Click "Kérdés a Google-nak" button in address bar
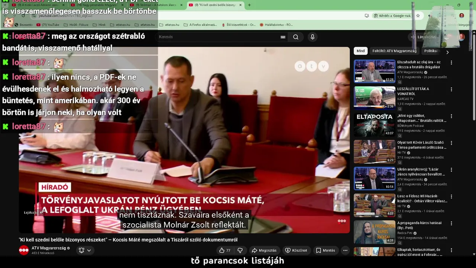 click(392, 16)
